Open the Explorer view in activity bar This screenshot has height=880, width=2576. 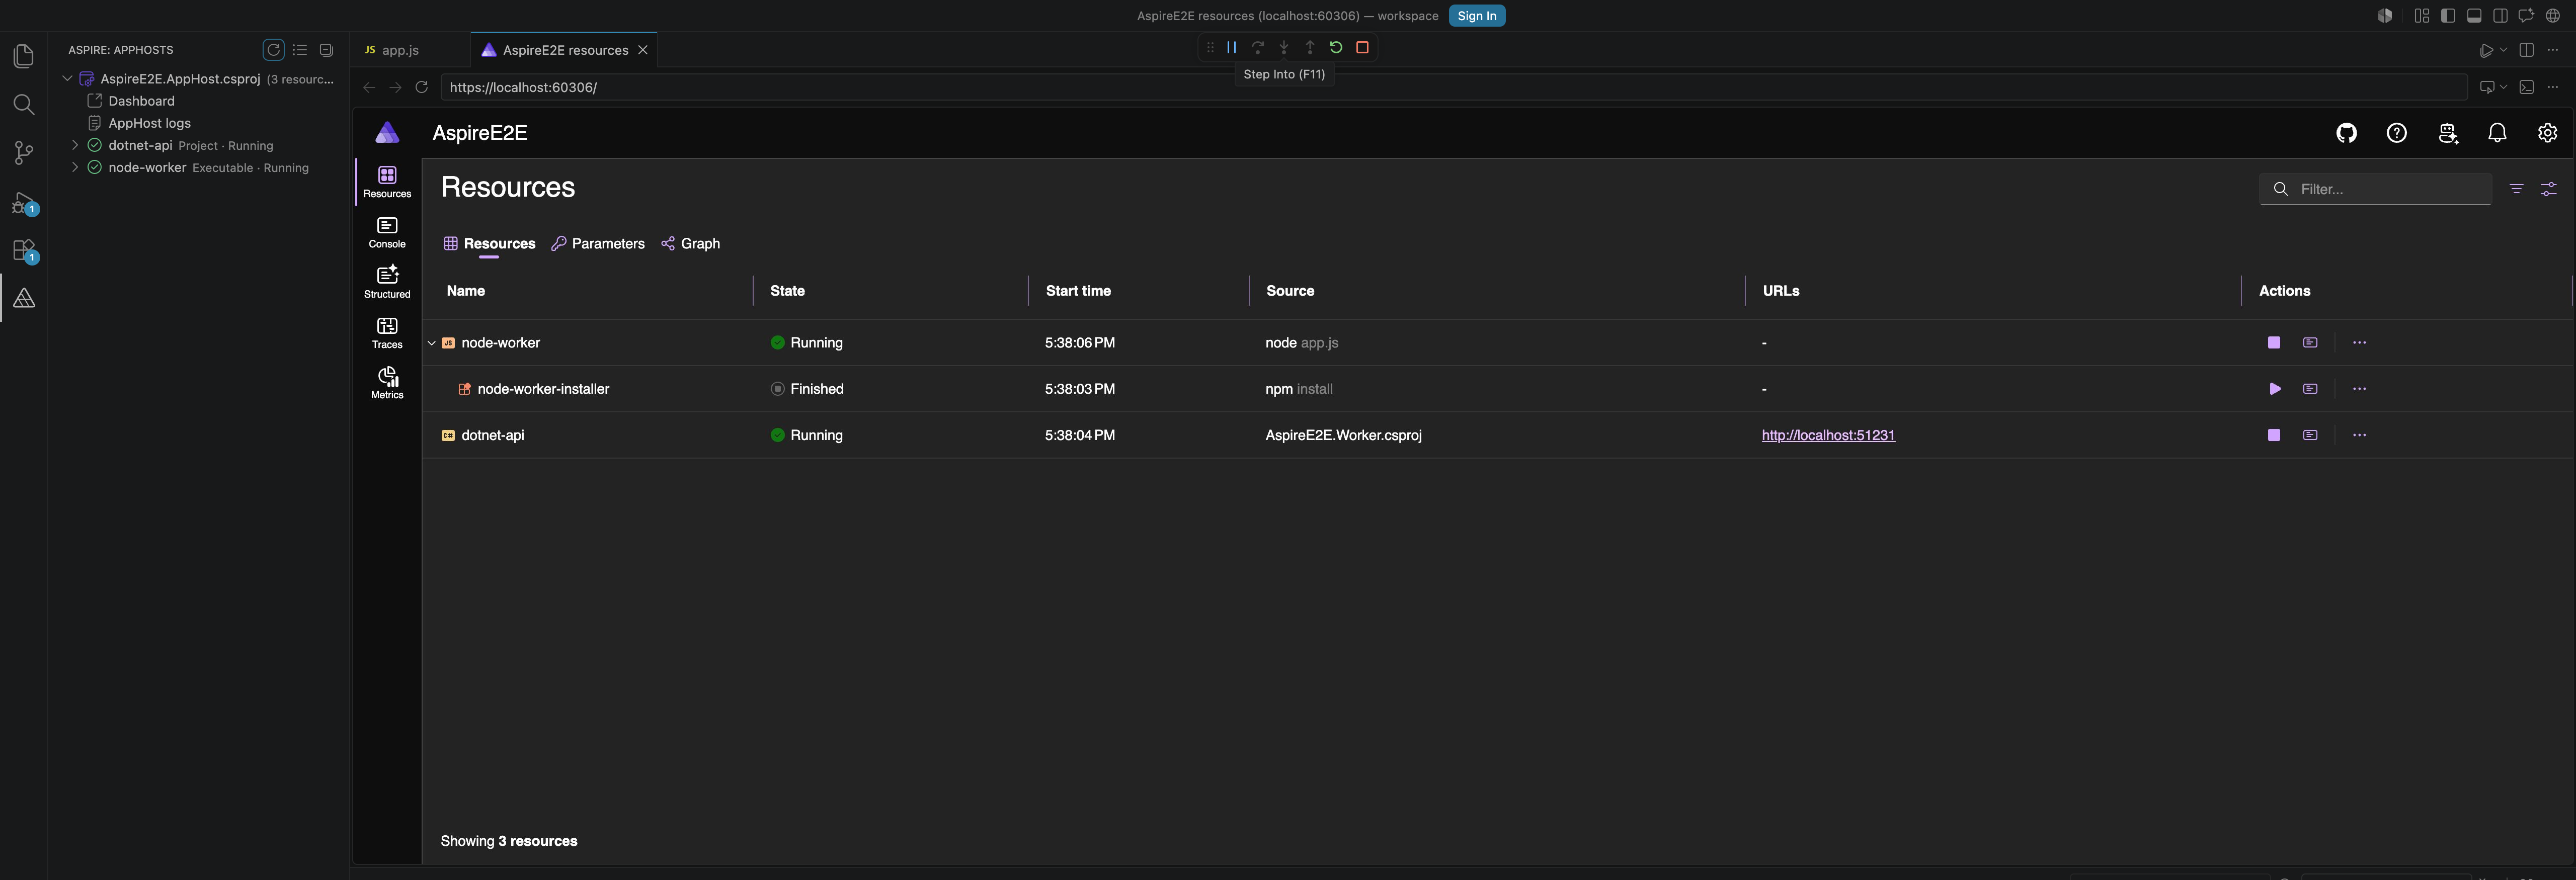click(24, 57)
